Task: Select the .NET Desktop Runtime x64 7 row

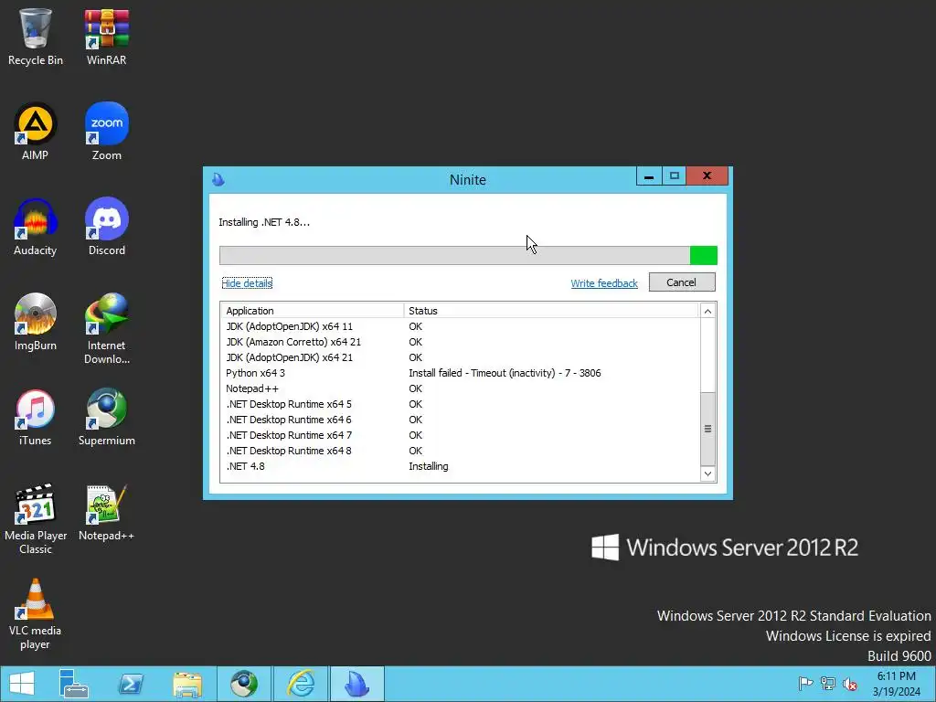Action: tap(460, 435)
